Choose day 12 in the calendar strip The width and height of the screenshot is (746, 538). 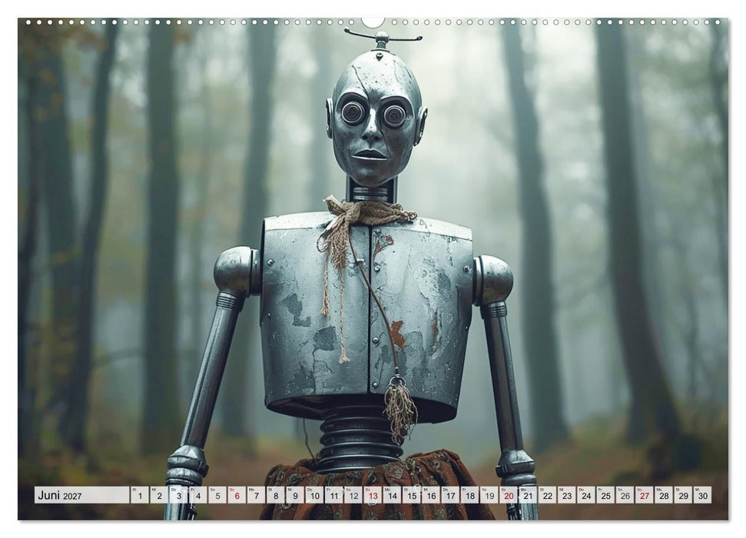tap(353, 495)
